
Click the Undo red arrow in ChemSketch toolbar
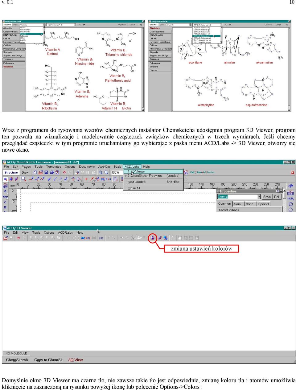coord(64,172)
